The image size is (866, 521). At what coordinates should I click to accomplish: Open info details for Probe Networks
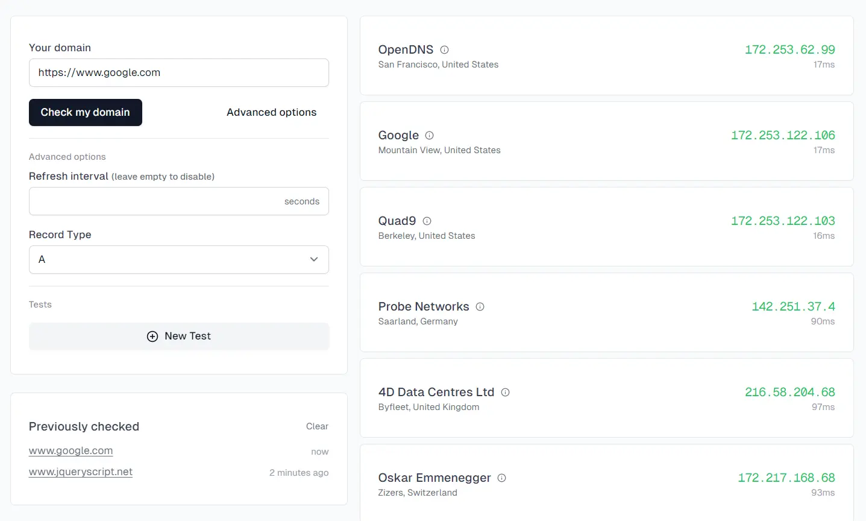pos(479,306)
